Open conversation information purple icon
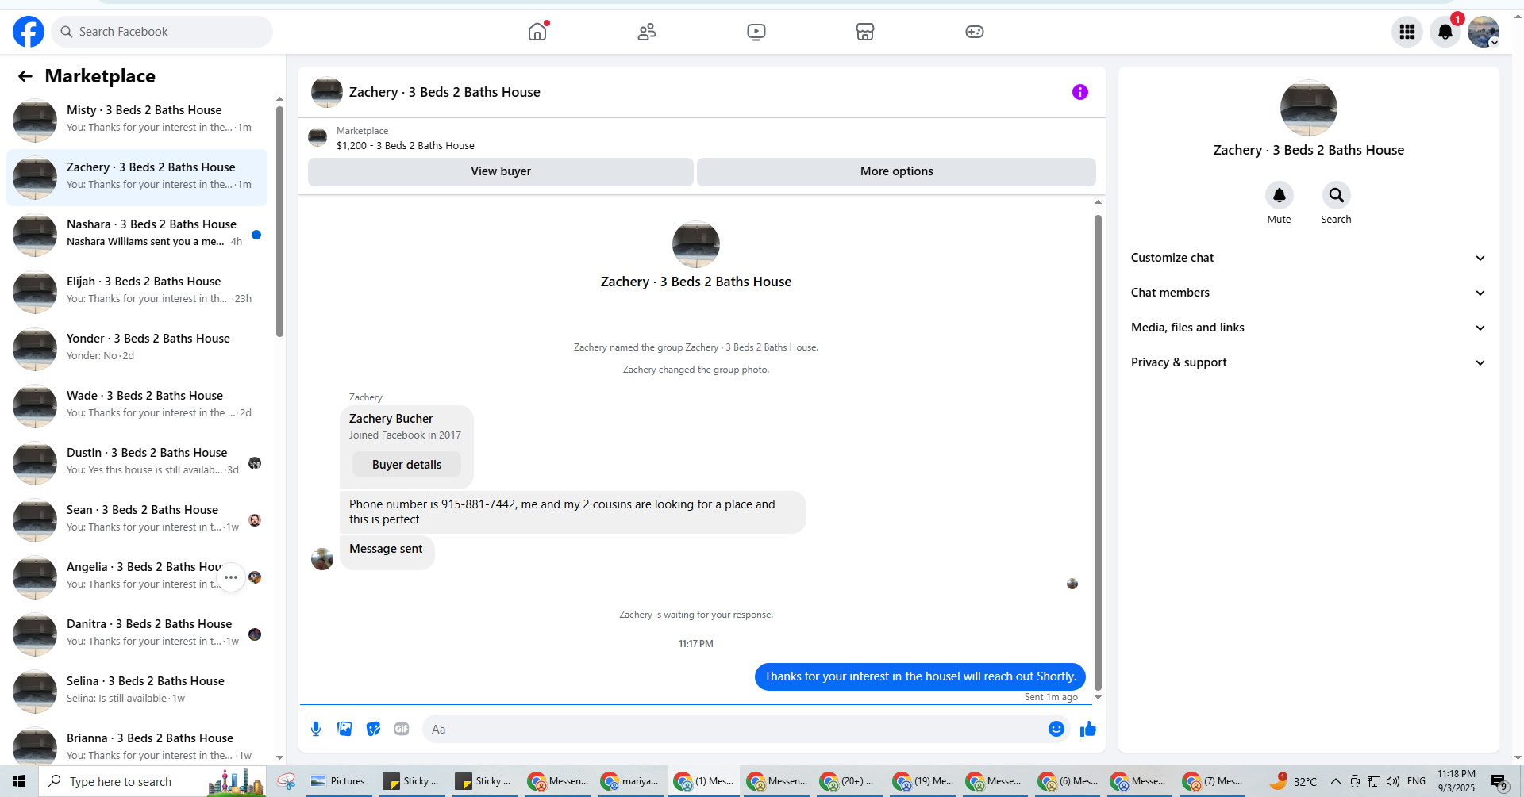This screenshot has height=797, width=1524. tap(1080, 92)
